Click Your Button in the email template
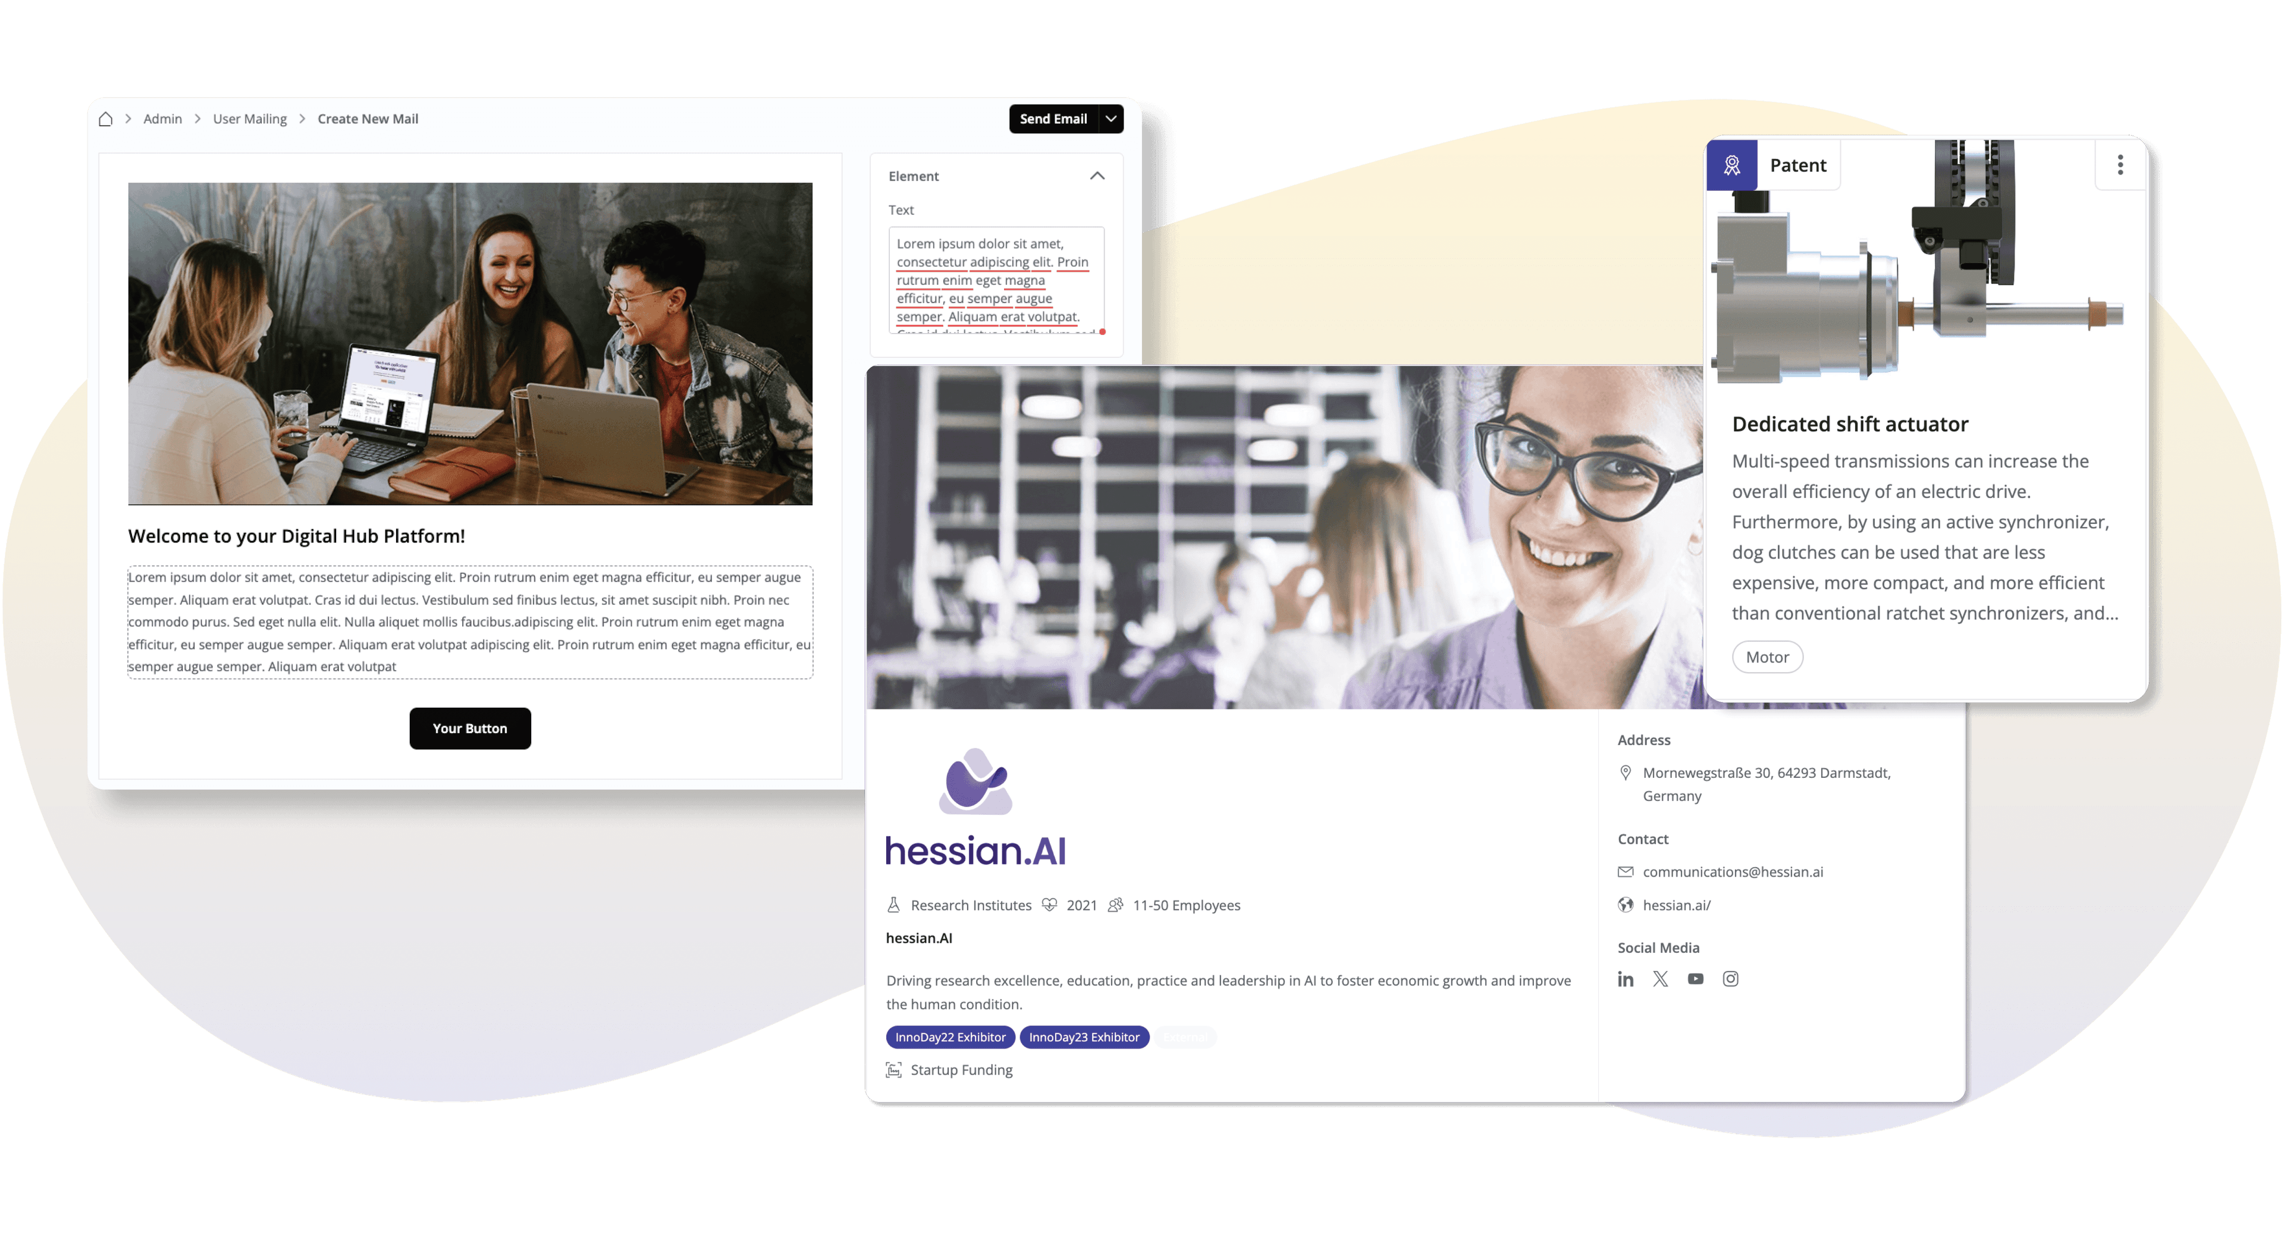Screen dimensions: 2284x1237 click(469, 728)
